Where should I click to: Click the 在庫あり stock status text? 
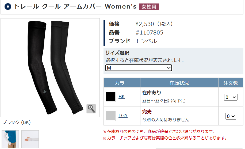152,93
